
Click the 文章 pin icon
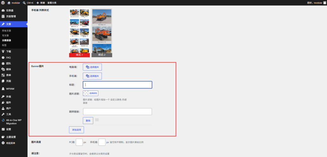click(3, 24)
